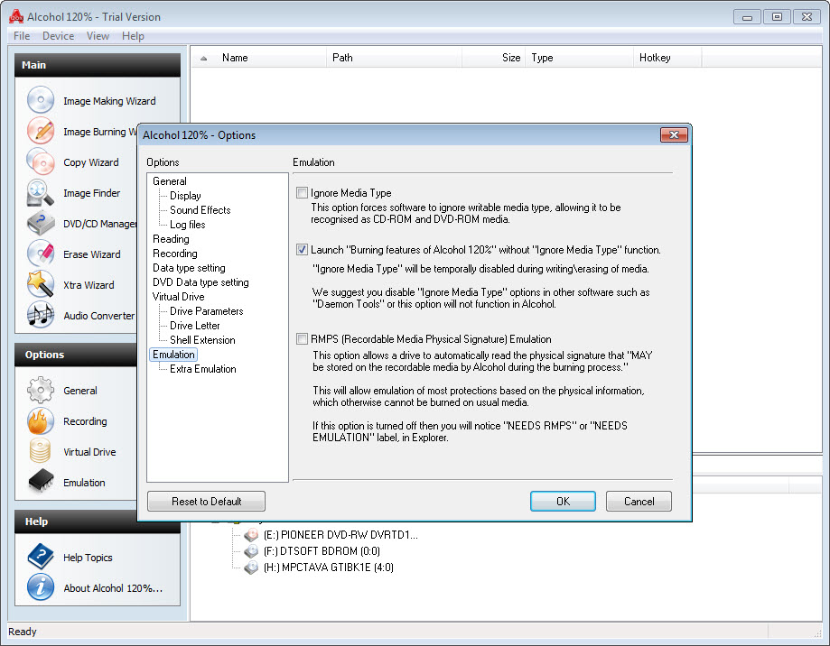Sort the image list by Size column
830x646 pixels.
(x=493, y=58)
